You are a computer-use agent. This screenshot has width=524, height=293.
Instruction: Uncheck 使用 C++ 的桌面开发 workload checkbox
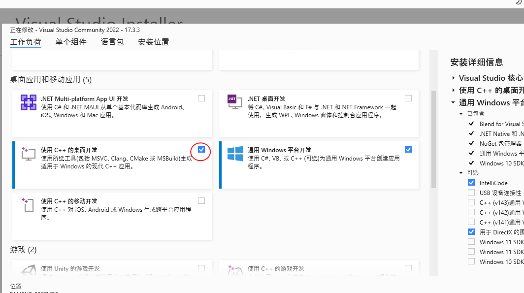201,150
